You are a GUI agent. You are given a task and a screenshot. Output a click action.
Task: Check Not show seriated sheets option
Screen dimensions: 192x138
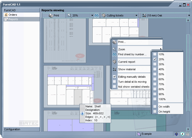tap(114, 87)
